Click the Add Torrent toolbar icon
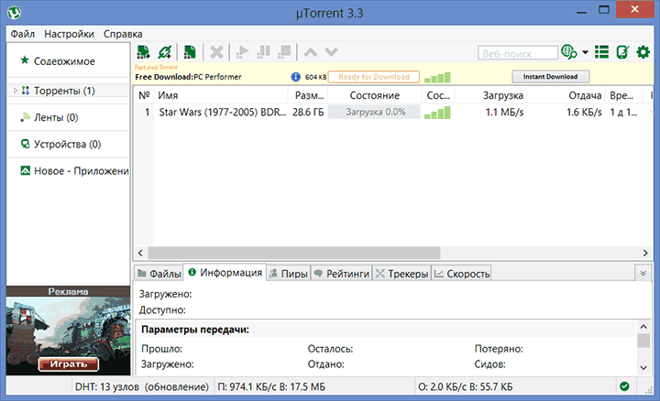The image size is (660, 401). pyautogui.click(x=144, y=52)
